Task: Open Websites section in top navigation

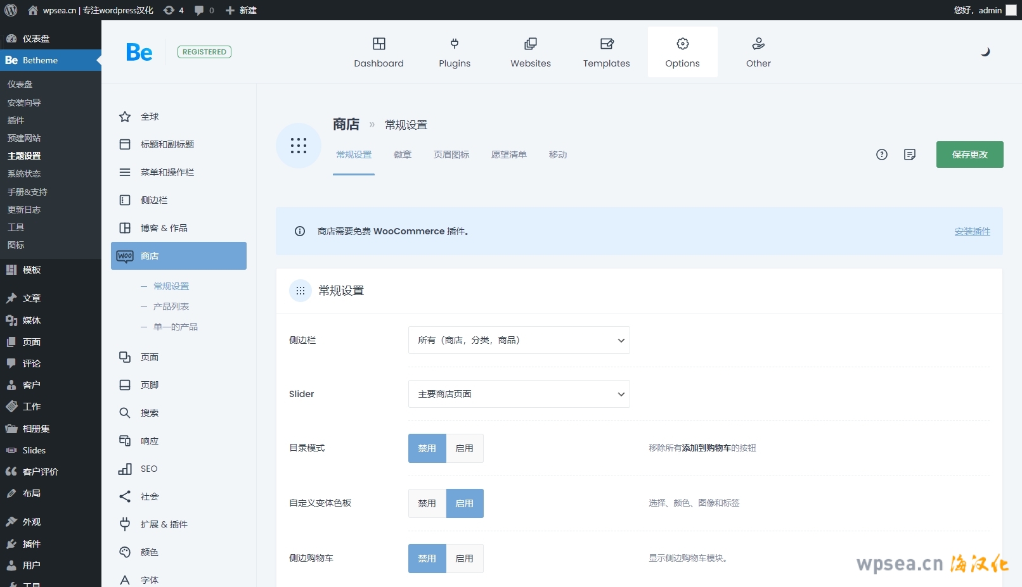Action: 530,52
